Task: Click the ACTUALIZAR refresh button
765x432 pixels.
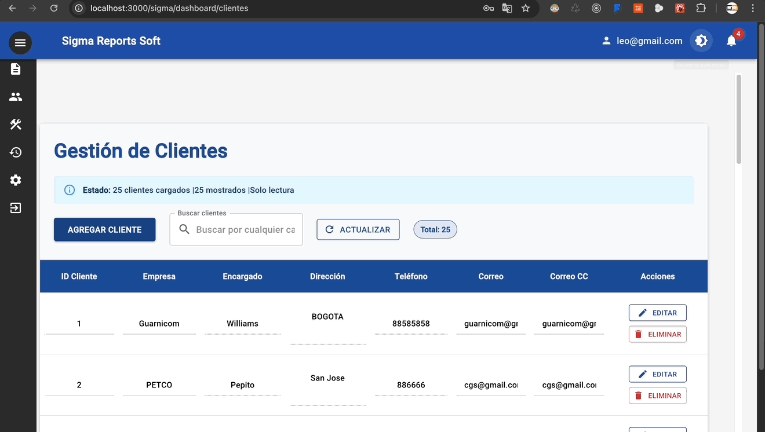Action: 358,230
